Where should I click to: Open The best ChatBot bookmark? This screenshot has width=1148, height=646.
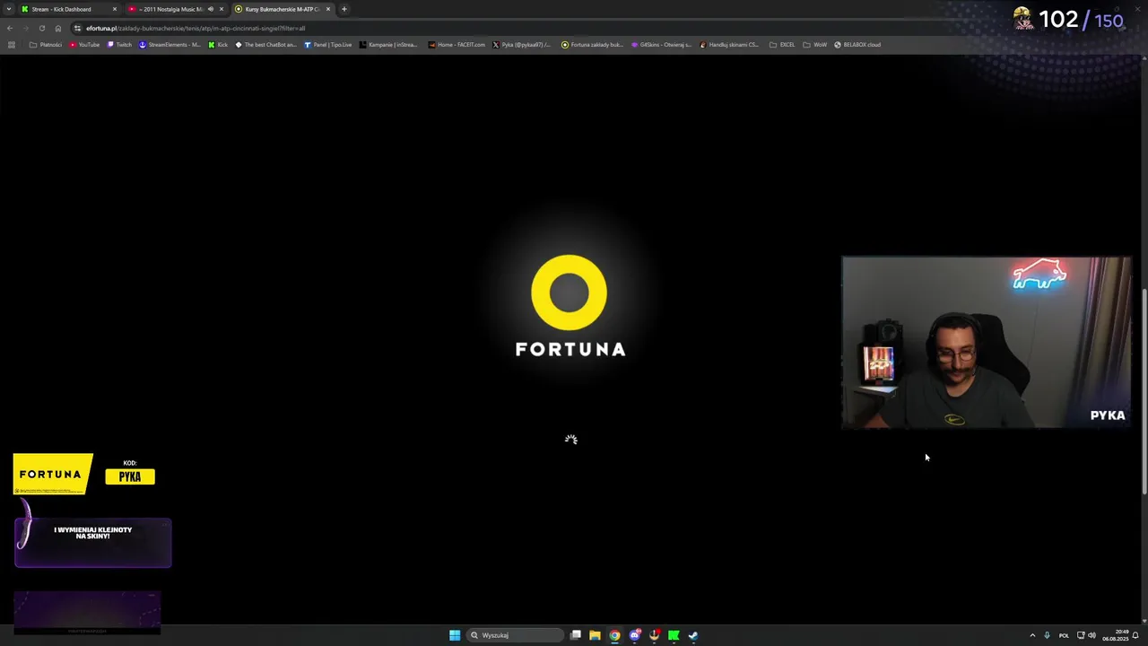265,45
